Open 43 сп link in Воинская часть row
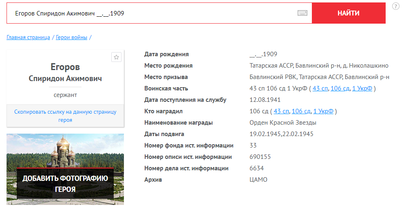 [320, 88]
